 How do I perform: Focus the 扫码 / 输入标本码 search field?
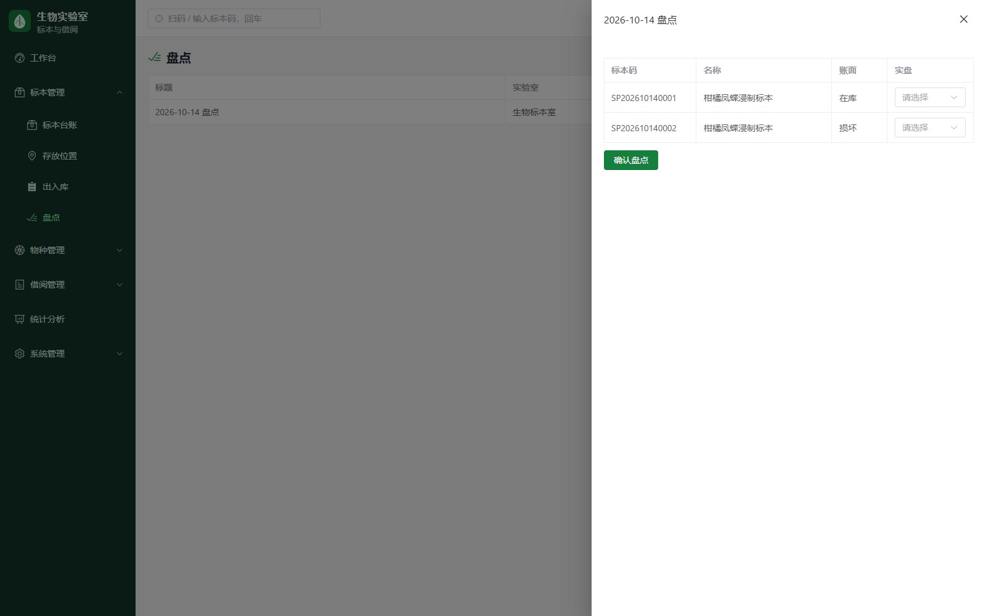[234, 18]
